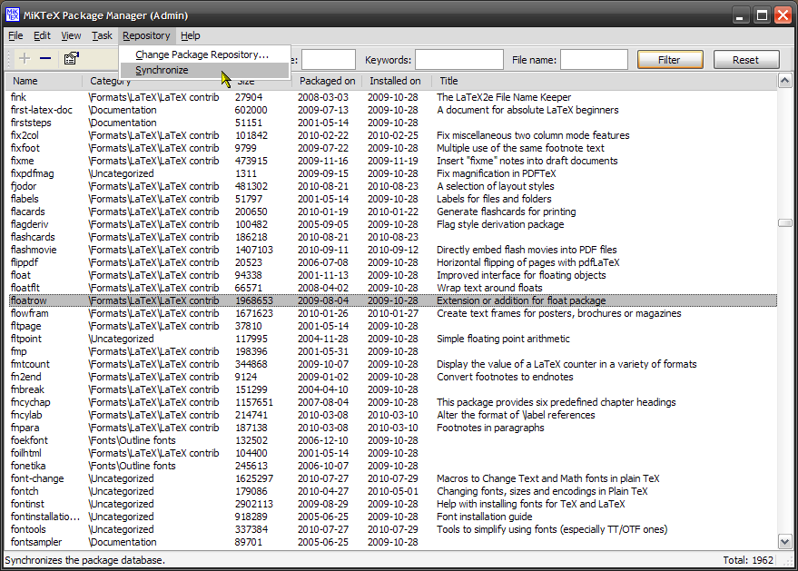Click the Remove package minus icon
This screenshot has width=798, height=571.
click(x=45, y=58)
